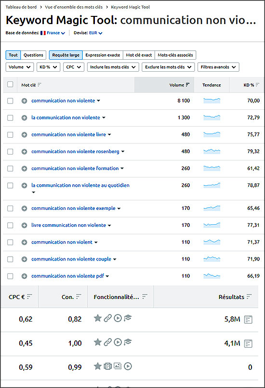Go to 'Tableau de bord' breadcrumb
Screen dimensions: 265x388
[x=21, y=7]
